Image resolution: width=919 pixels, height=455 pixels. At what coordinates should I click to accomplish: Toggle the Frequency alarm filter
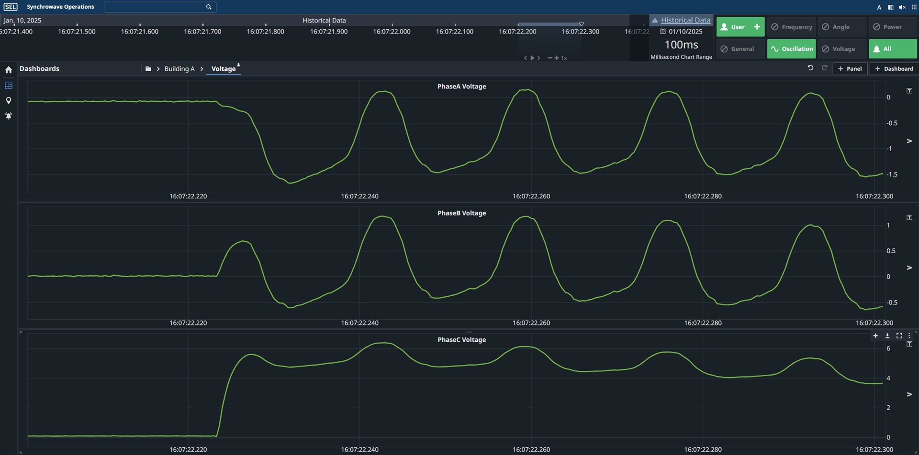point(792,27)
